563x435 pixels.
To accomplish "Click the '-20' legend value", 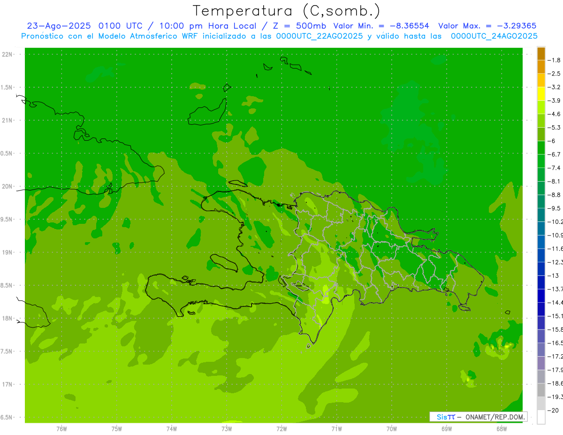I will pos(554,410).
